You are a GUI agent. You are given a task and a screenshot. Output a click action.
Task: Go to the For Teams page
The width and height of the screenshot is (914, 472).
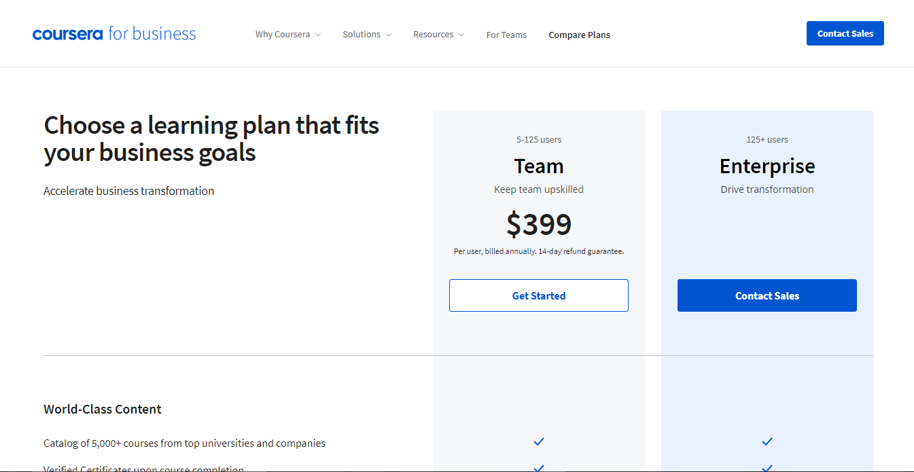(x=506, y=35)
